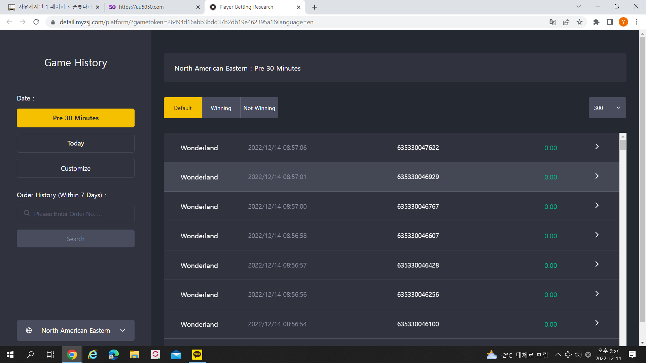Click the Windows Start button
This screenshot has height=363, width=646.
tap(10, 355)
